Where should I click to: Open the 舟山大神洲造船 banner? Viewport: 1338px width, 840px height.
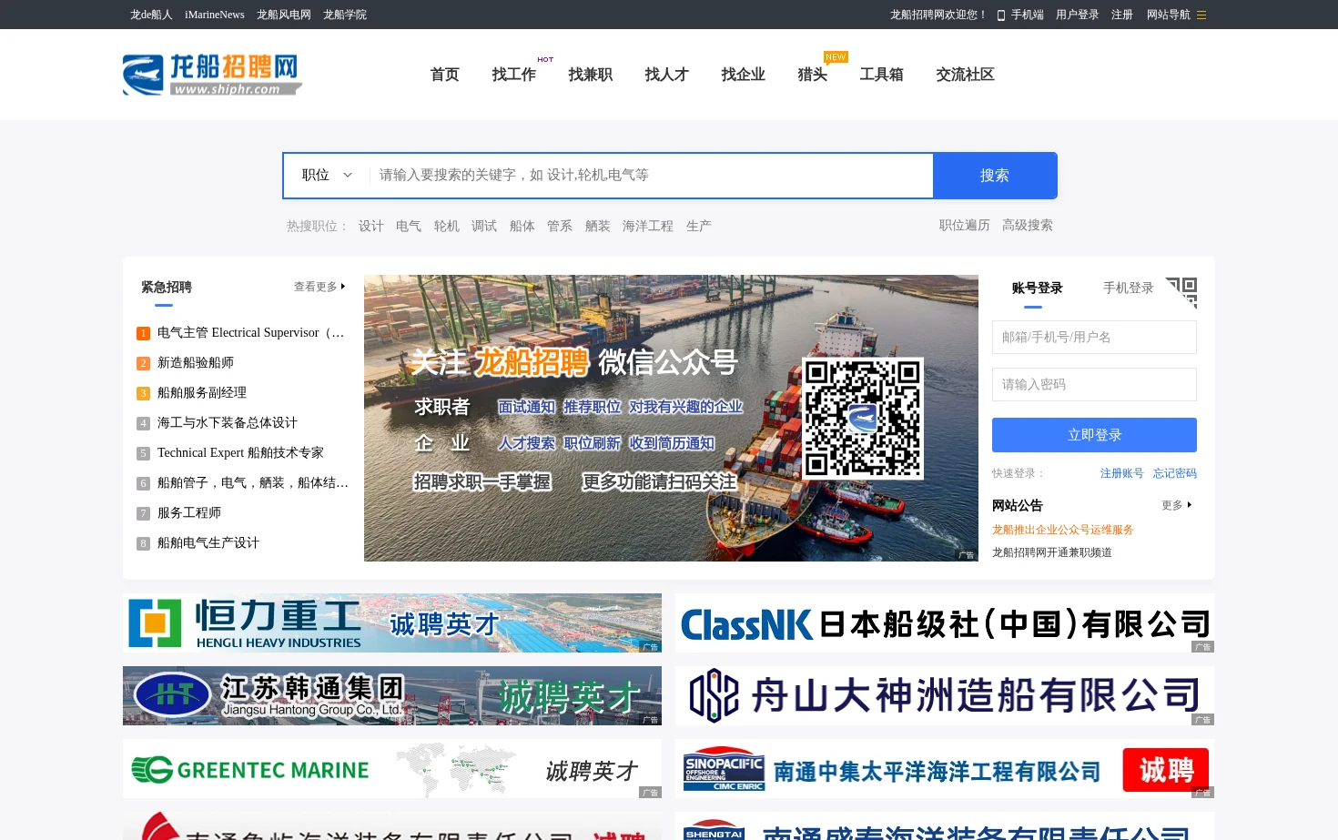tap(945, 696)
